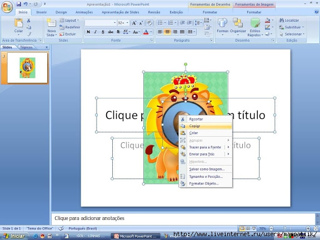The height and width of the screenshot is (240, 320).
Task: Undo the last action
Action: coord(26,4)
